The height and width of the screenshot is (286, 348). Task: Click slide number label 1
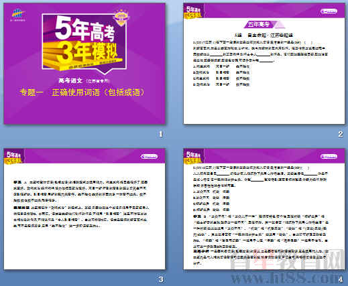click(x=160, y=134)
